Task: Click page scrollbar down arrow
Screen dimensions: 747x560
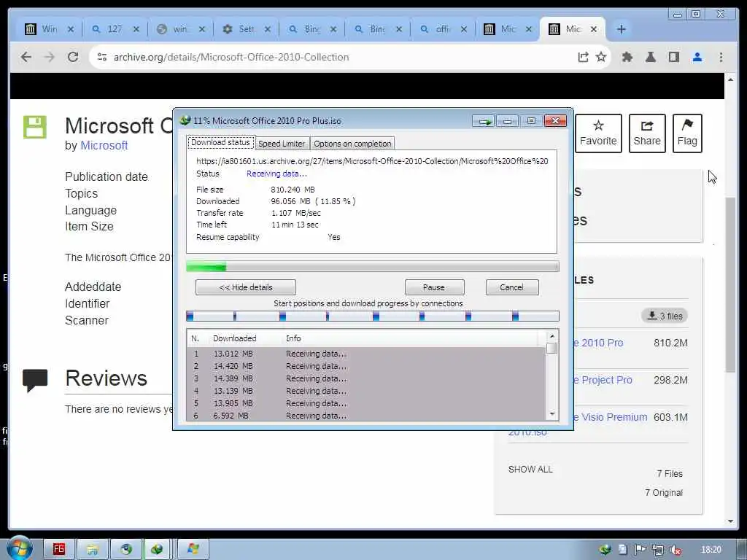Action: 730,521
